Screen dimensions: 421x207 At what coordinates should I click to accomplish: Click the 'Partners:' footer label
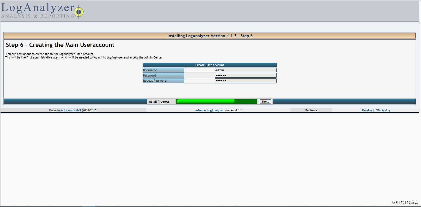312,110
